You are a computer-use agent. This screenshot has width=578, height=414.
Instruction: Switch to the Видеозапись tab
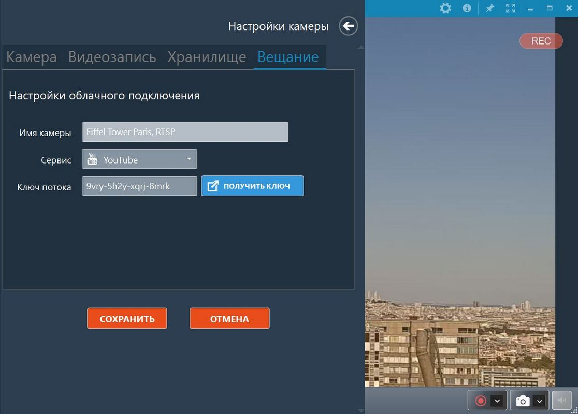click(112, 57)
